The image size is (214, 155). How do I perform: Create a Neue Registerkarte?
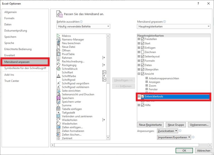pyautogui.click(x=150, y=125)
